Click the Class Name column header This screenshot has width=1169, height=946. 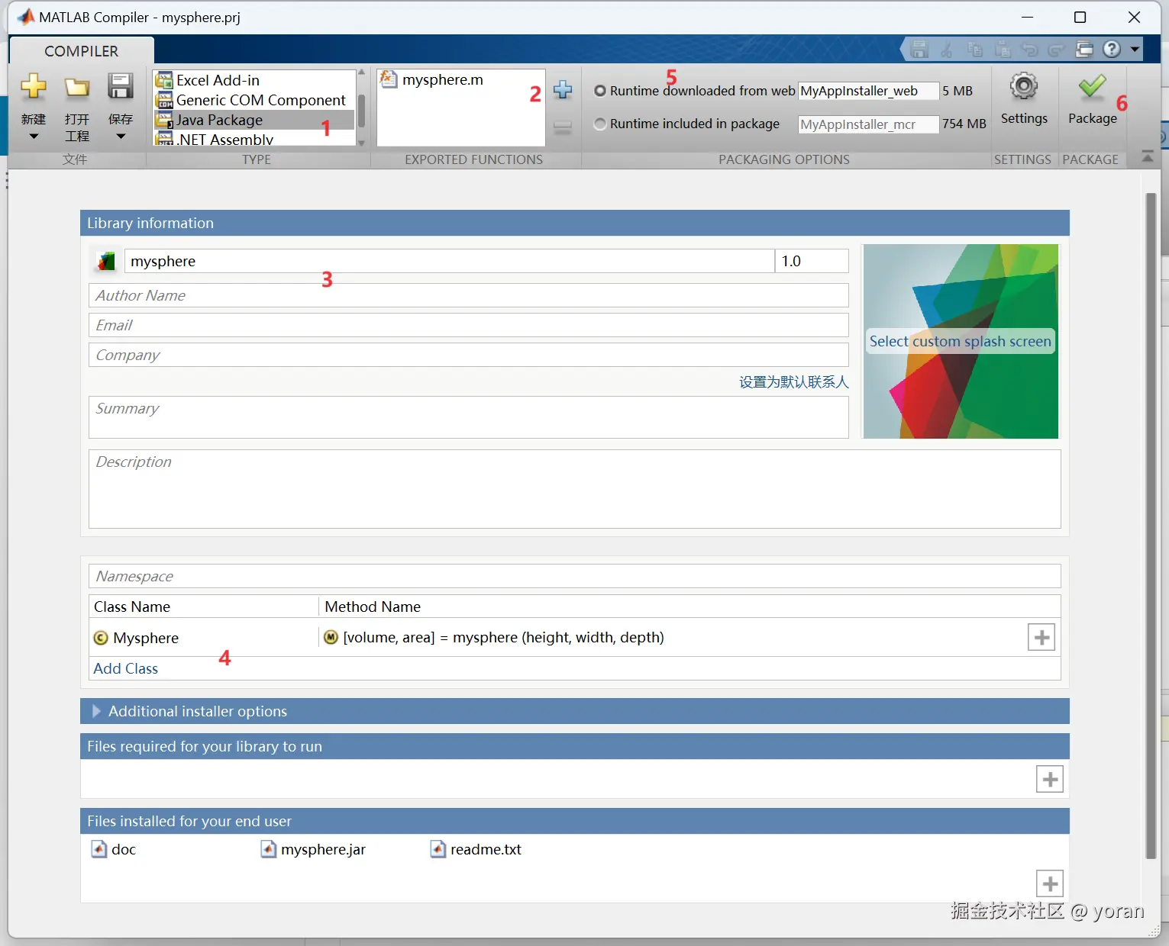pos(204,607)
